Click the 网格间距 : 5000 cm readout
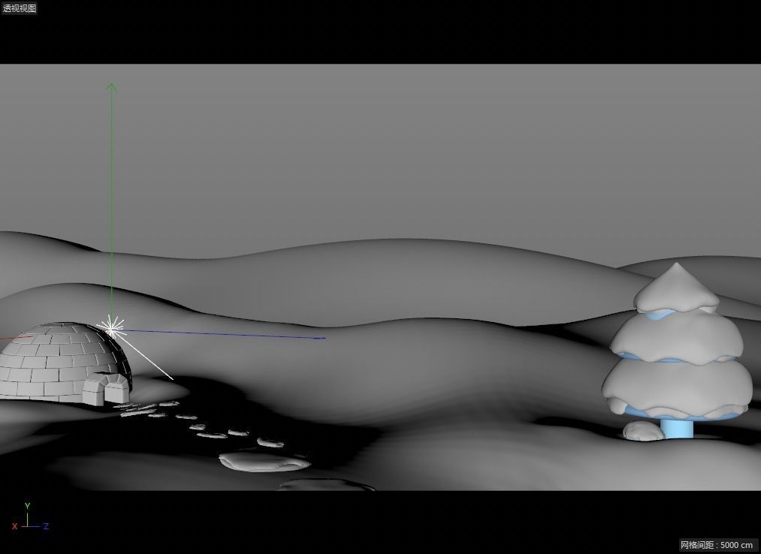The image size is (761, 554). pos(717,545)
